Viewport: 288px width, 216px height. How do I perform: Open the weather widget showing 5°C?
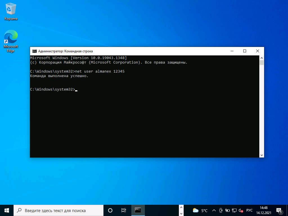(x=200, y=210)
